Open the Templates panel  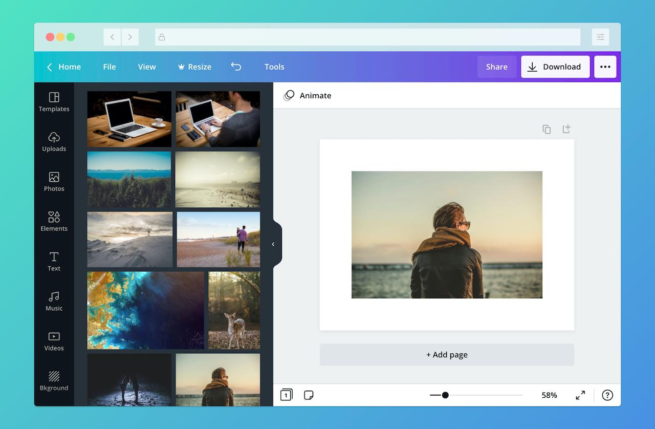tap(54, 102)
